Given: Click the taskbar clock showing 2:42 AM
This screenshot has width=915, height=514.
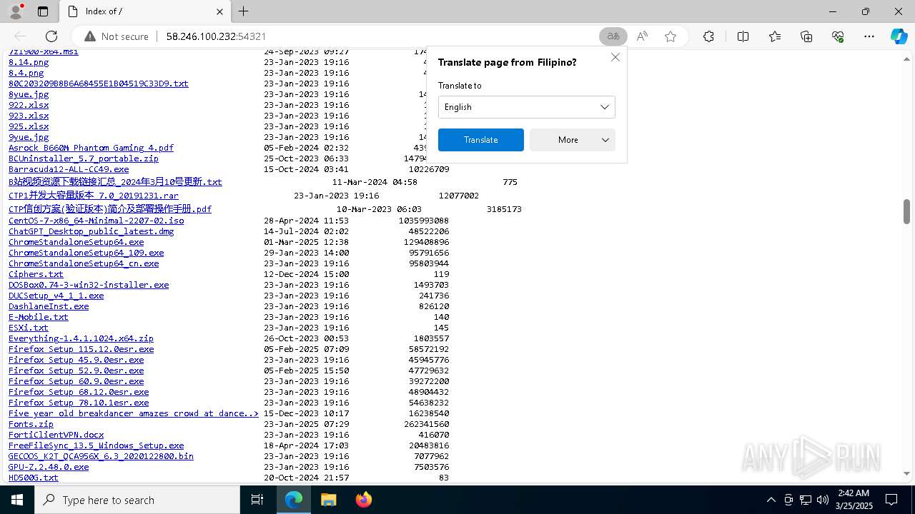Looking at the screenshot, I should [854, 500].
